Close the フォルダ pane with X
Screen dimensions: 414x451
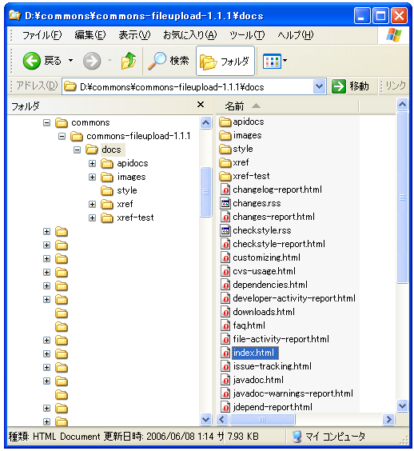point(201,105)
